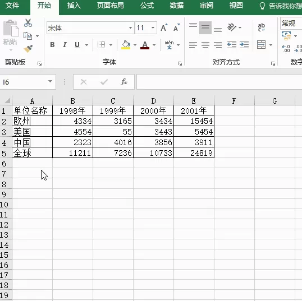Open the Name Box dropdown arrow

click(51, 81)
